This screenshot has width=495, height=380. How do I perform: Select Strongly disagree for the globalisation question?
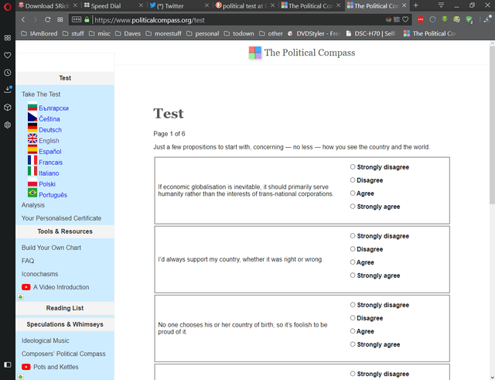point(353,167)
